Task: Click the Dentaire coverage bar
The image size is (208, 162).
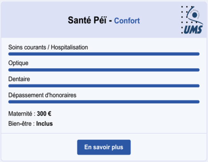Action: [104, 86]
